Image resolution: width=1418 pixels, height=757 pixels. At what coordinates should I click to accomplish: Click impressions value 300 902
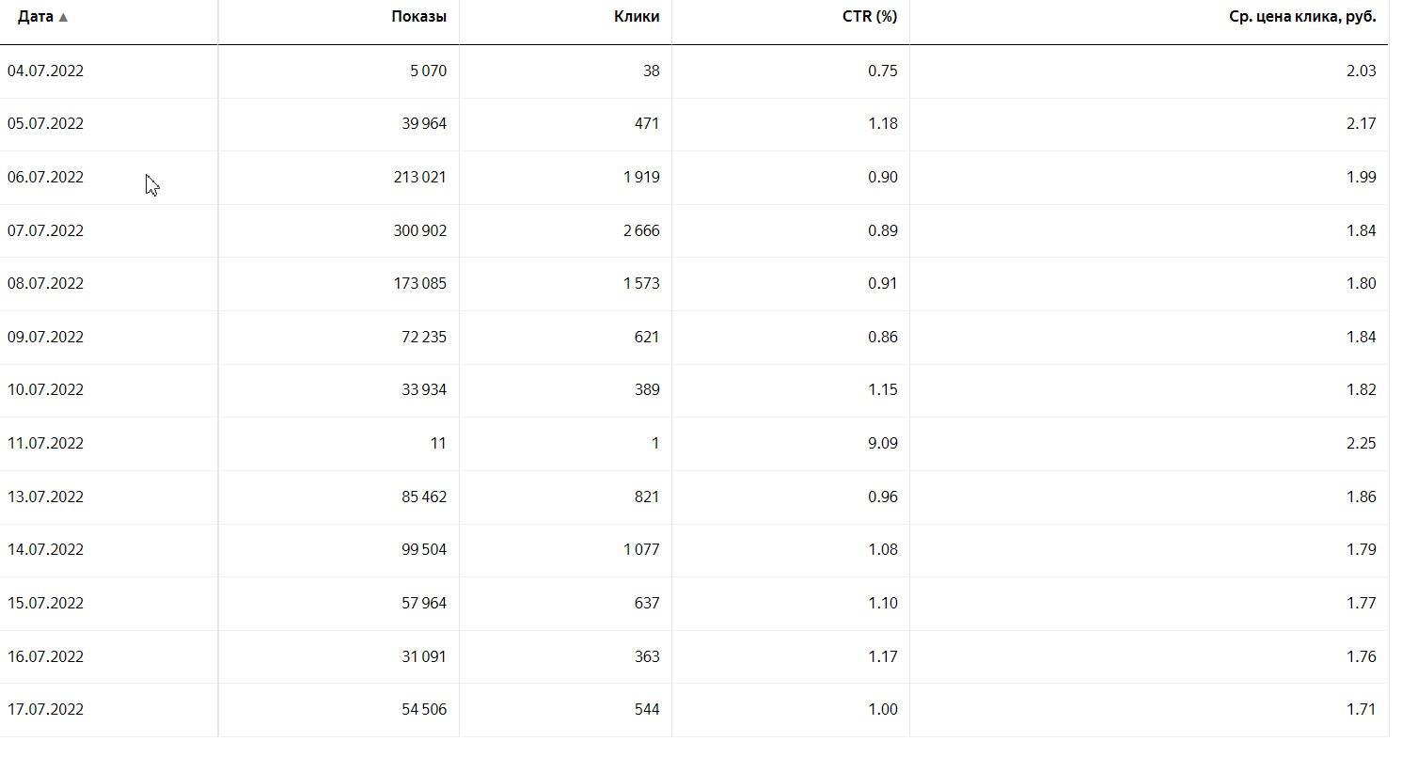(419, 230)
